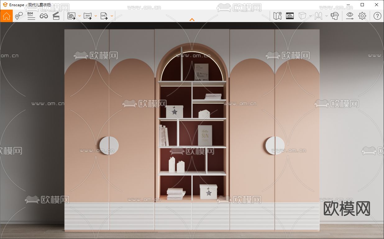
Task: Maximize the Enscape window
Action: 362,5
